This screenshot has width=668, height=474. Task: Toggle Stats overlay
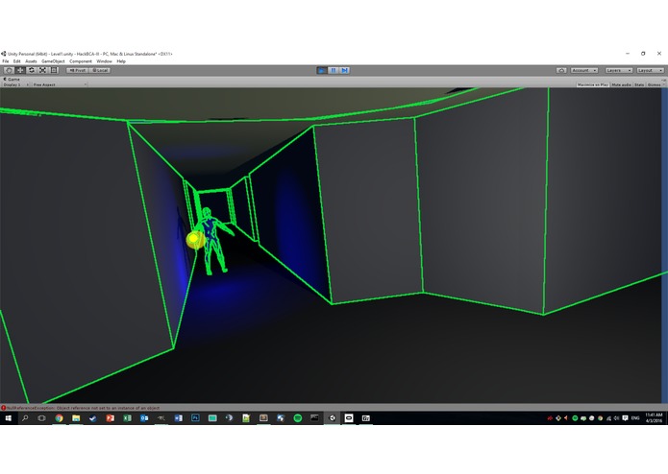[x=639, y=84]
